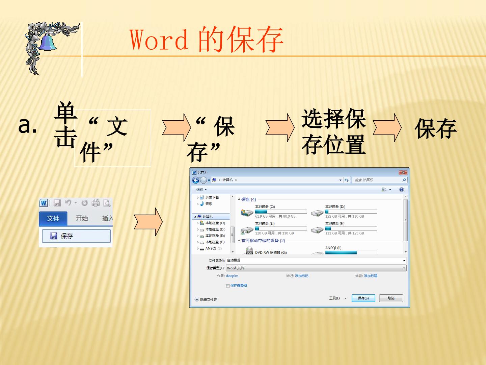Open the 保存类型 Word 文档 dropdown
The width and height of the screenshot is (486, 365).
coord(316,268)
